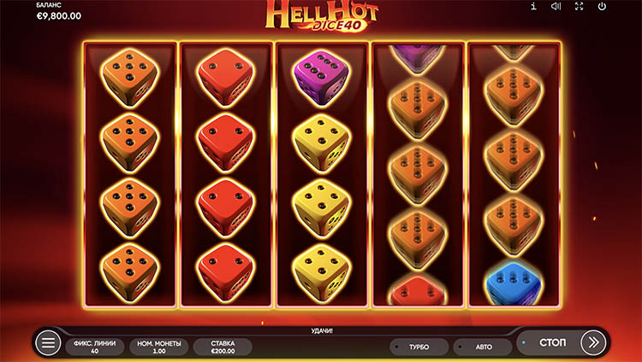Click the blue dice on fifth reel
This screenshot has width=642, height=362.
(514, 283)
